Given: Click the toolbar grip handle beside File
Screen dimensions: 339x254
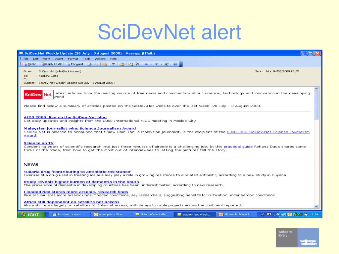Looking at the screenshot, I should tap(21, 59).
